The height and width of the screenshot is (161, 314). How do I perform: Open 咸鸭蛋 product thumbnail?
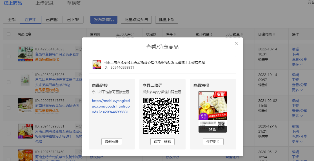point(25,155)
